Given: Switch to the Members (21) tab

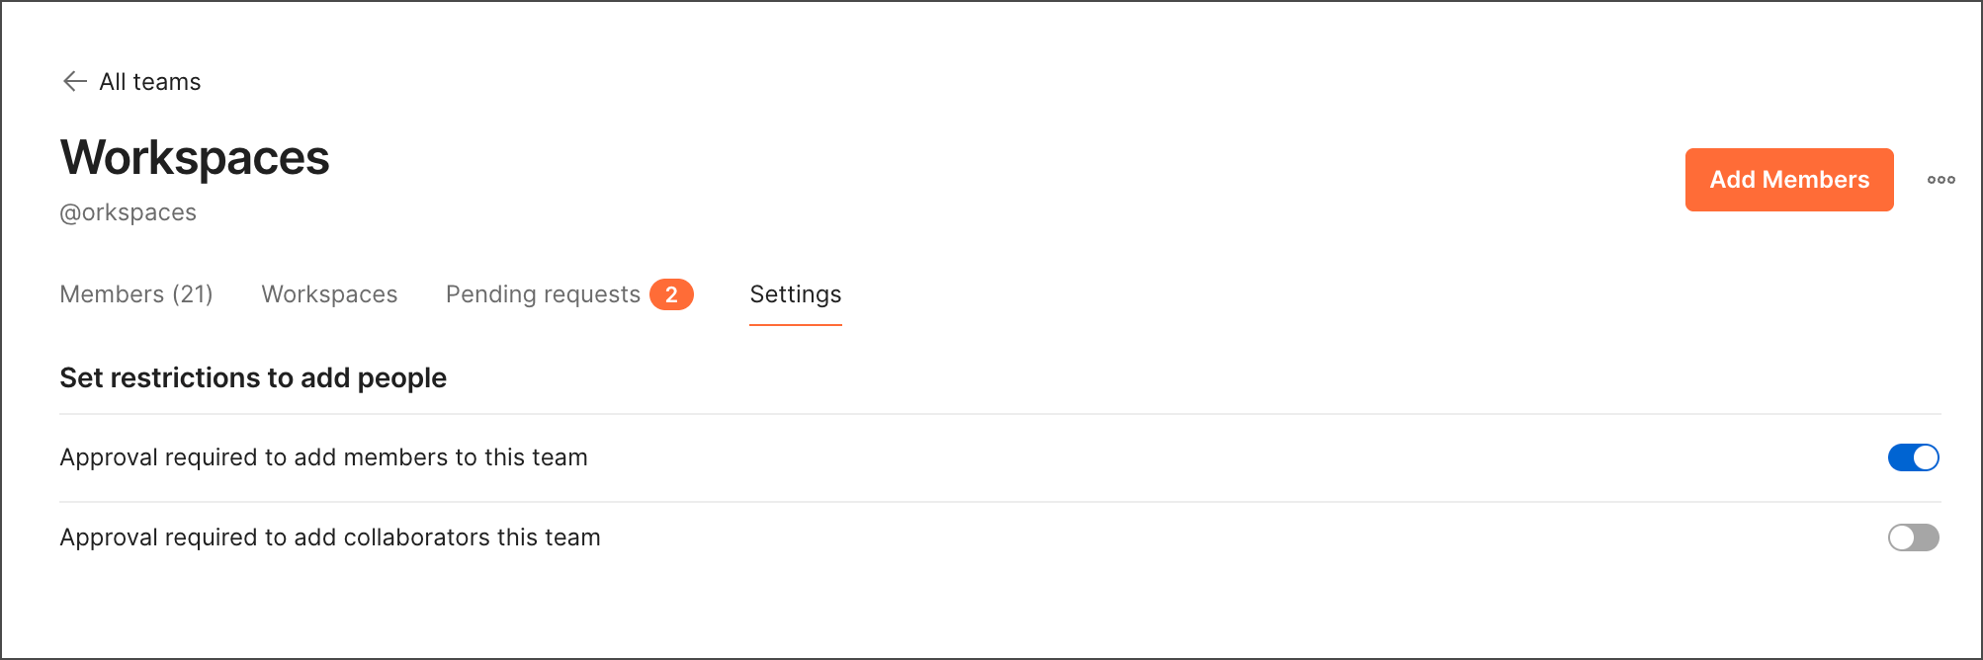Looking at the screenshot, I should (136, 293).
